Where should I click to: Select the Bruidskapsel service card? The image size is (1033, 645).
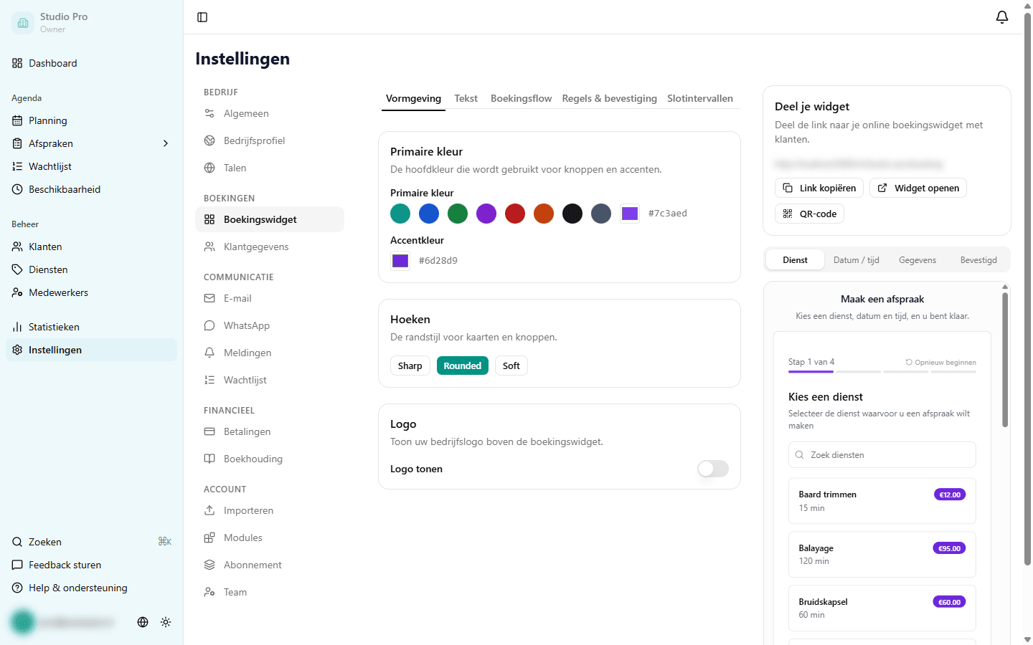coord(882,608)
